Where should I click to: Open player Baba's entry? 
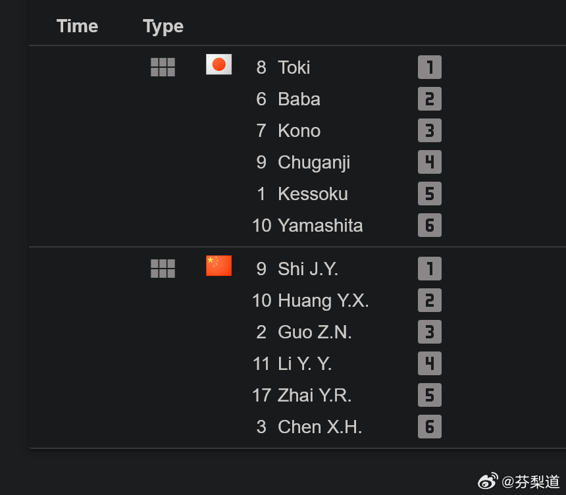299,99
